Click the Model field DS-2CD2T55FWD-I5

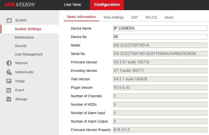pos(160,45)
